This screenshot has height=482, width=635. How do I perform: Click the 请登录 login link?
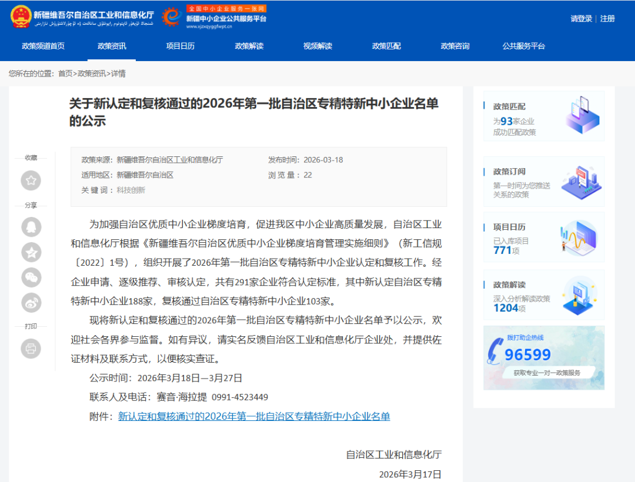tap(581, 19)
